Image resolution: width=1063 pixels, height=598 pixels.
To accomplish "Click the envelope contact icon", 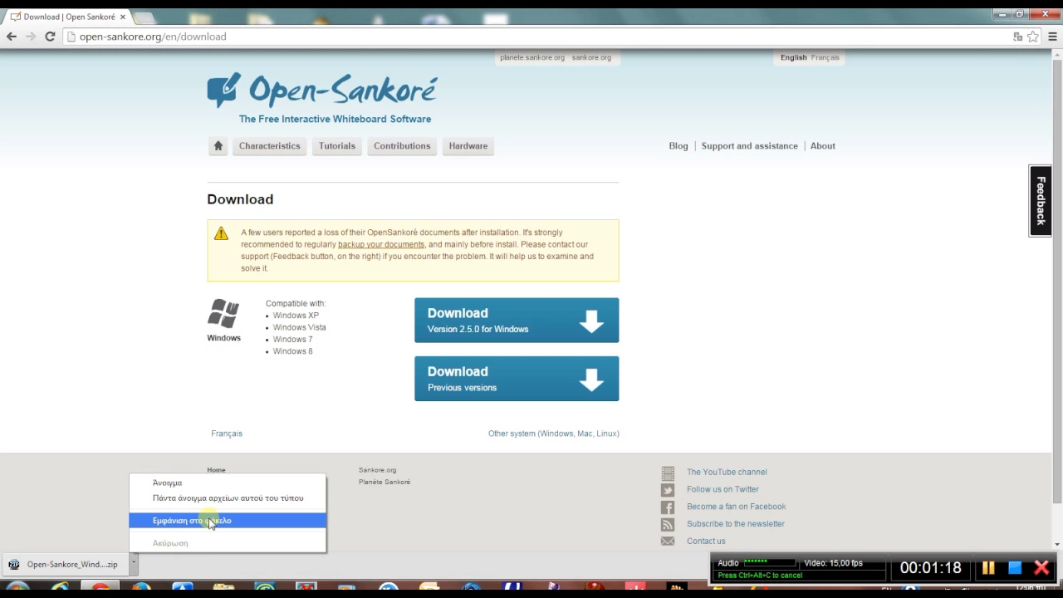I will [668, 542].
